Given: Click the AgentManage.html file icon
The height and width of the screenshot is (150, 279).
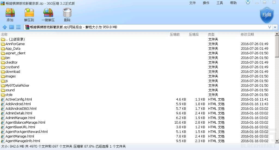Looking at the screenshot, I should point(3,136).
